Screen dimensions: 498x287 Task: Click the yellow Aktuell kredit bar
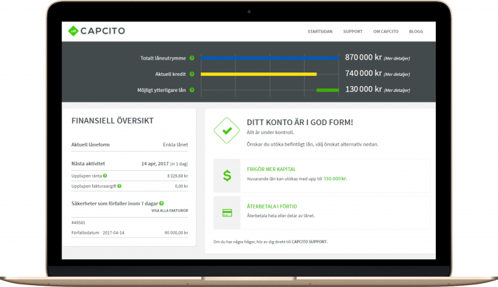point(259,74)
